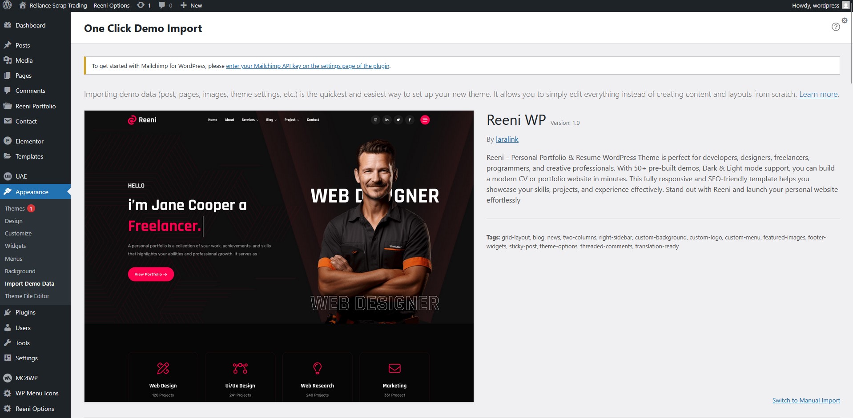Open MC4WP Mailchimp menu
This screenshot has height=418, width=853.
[26, 378]
